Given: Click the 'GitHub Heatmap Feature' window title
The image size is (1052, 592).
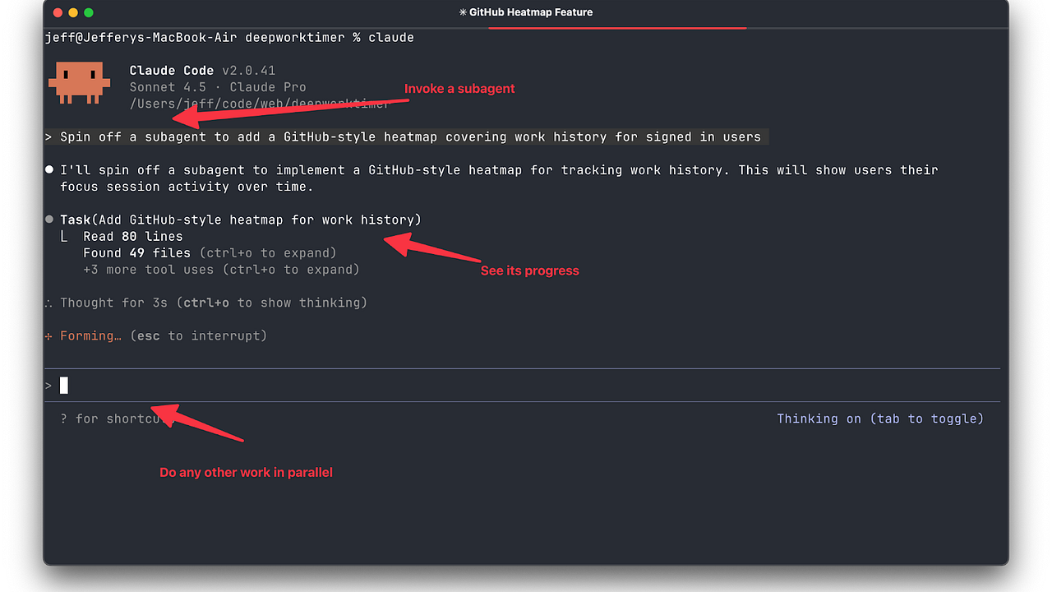Looking at the screenshot, I should [531, 12].
